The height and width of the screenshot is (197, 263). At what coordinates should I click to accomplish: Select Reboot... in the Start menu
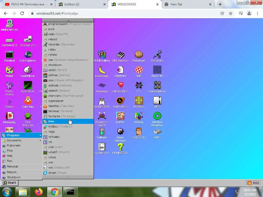(22, 172)
